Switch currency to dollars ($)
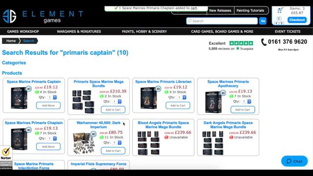Screen dimensions: 313x176 tap(282, 23)
